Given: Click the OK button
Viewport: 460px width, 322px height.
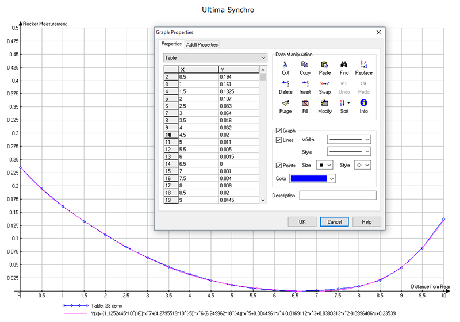Looking at the screenshot, I should pyautogui.click(x=302, y=222).
